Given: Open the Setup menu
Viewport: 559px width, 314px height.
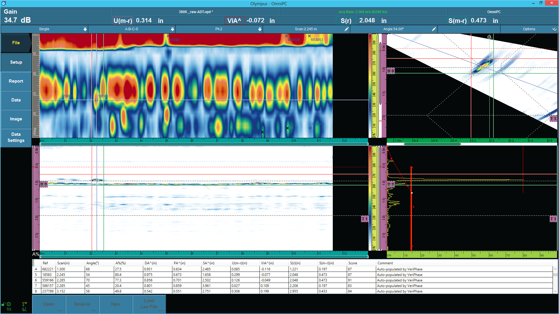Looking at the screenshot, I should (x=16, y=62).
